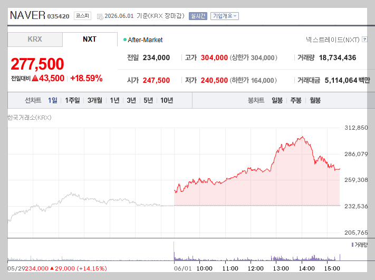
Task: Select the 1일 line chart period
Action: (x=53, y=100)
